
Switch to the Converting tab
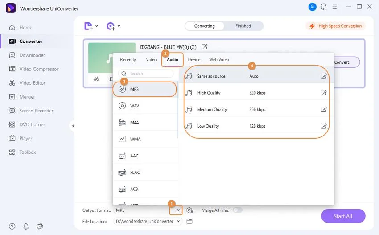[x=205, y=26]
